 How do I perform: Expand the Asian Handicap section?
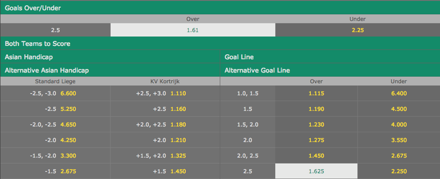[x=110, y=57]
